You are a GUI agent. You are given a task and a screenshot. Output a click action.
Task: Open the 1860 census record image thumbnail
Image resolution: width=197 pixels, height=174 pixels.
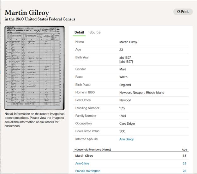pyautogui.click(x=34, y=68)
